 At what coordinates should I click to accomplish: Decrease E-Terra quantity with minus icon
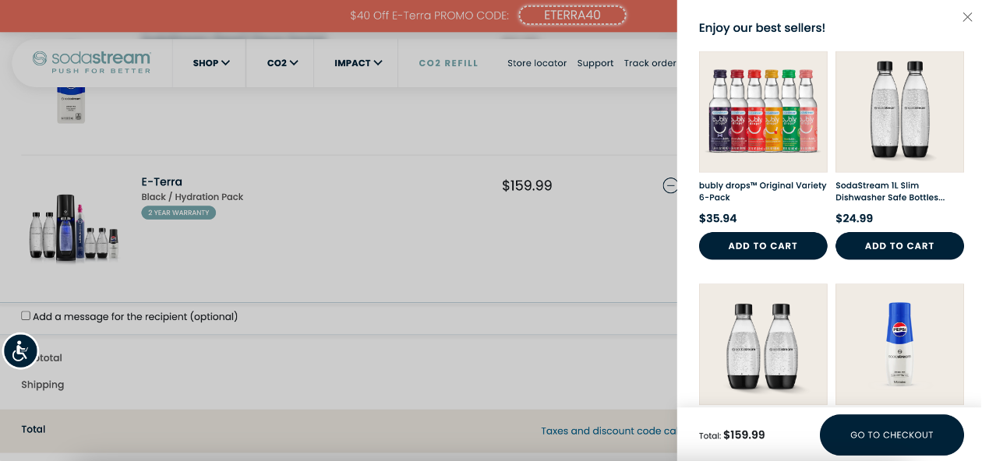(669, 185)
